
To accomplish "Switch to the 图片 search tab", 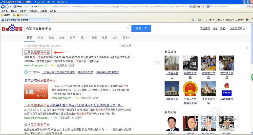I will (x=83, y=38).
